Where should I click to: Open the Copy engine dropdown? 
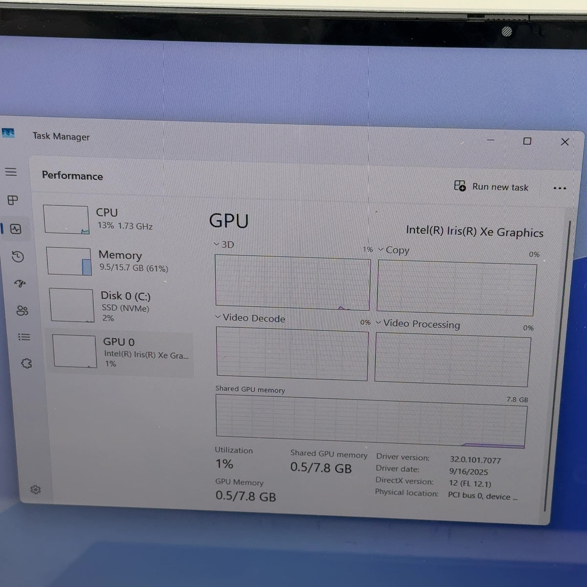pos(394,250)
